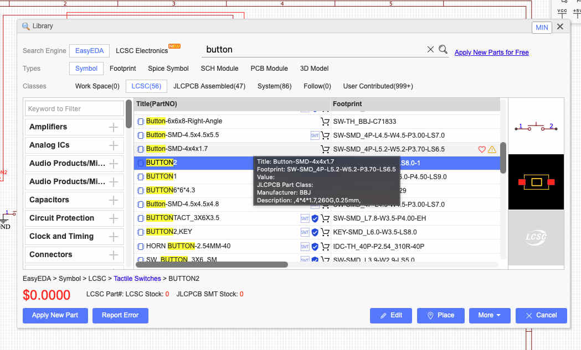Screen dimensions: 581x350
Task: Click the MIN button to minimize Library
Action: point(542,28)
